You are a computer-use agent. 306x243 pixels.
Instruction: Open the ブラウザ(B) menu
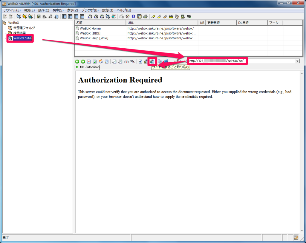[90, 10]
